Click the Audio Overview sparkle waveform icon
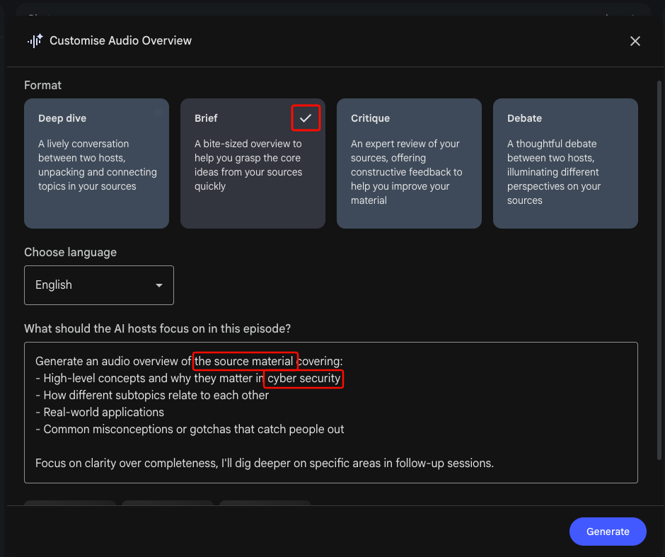 [x=35, y=41]
